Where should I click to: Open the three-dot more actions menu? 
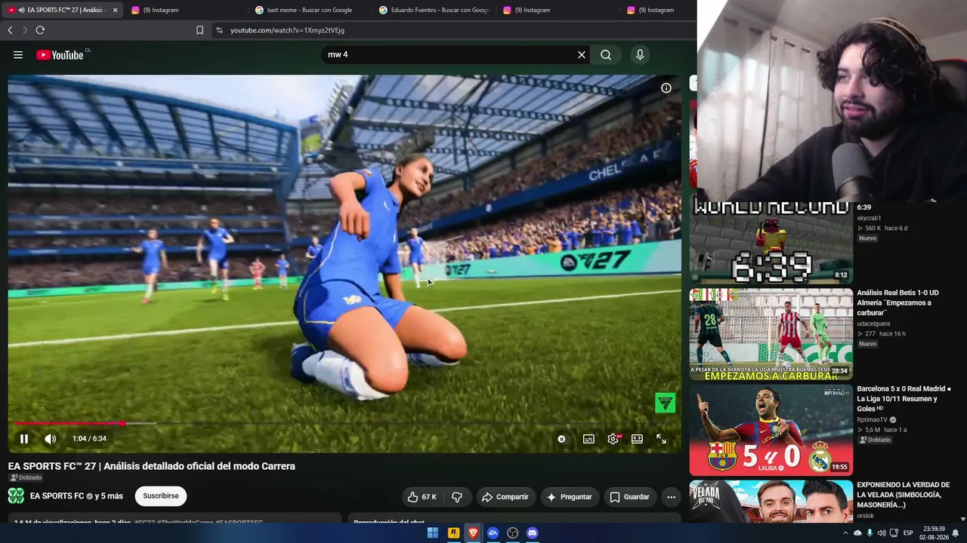click(x=671, y=497)
